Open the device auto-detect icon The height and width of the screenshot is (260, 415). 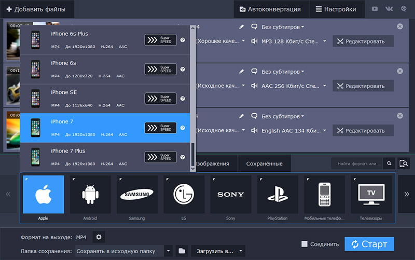click(x=404, y=164)
